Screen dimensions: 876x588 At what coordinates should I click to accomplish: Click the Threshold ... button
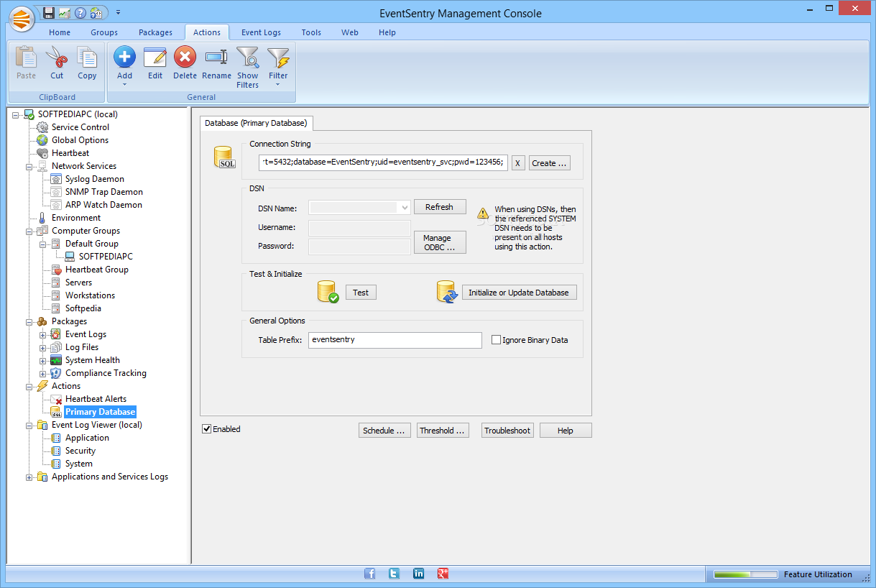coord(443,431)
